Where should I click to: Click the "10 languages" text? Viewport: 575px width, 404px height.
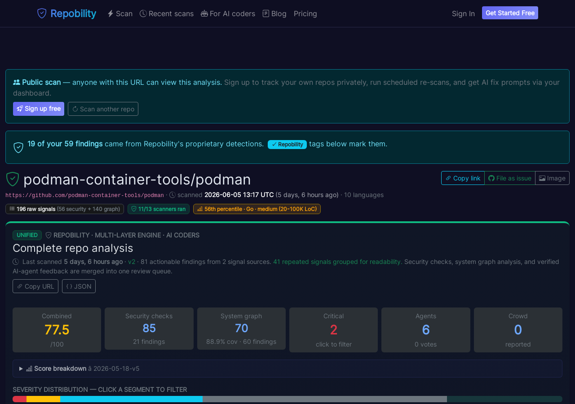pos(364,195)
